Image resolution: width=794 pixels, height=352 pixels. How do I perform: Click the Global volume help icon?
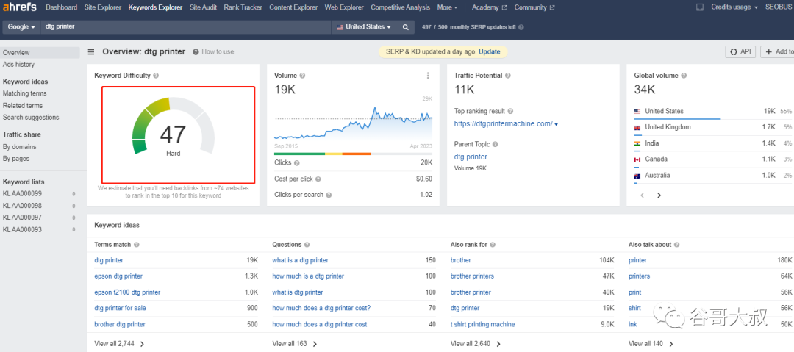pos(684,76)
